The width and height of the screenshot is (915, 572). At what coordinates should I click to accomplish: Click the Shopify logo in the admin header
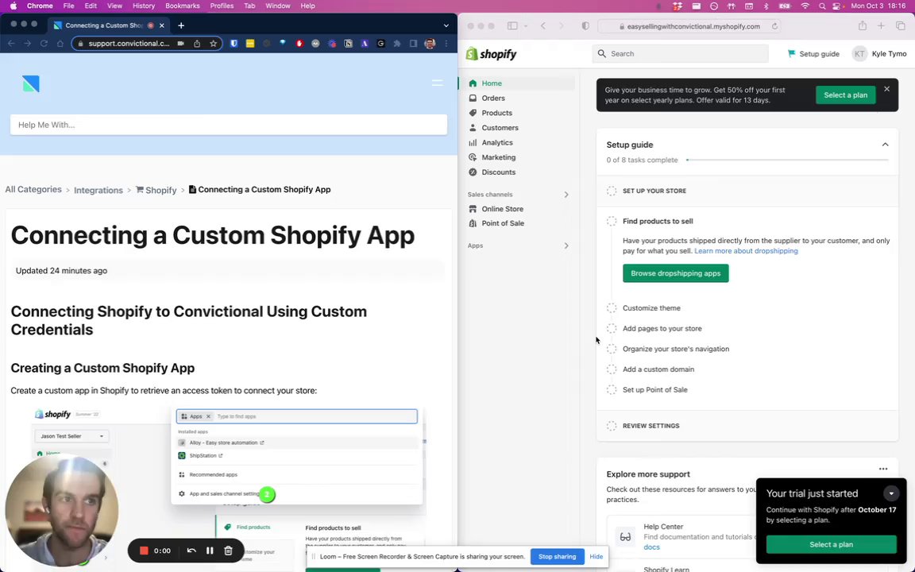(x=492, y=54)
